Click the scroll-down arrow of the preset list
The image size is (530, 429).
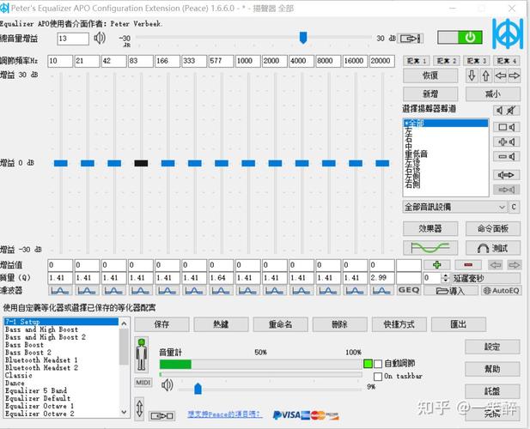(x=124, y=412)
